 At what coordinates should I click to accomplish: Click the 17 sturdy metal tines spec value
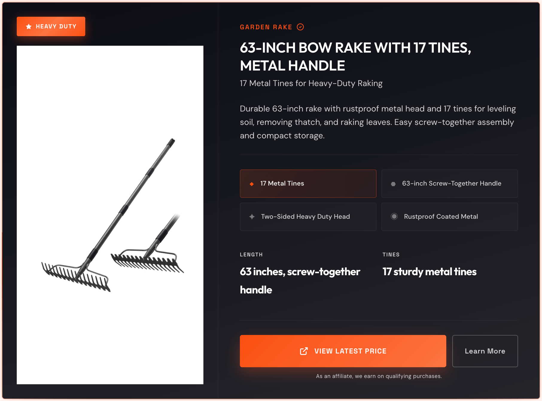429,272
